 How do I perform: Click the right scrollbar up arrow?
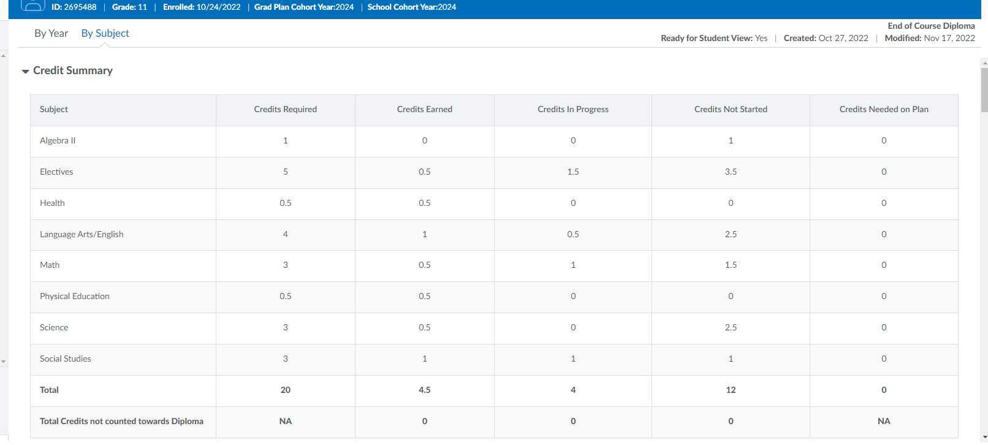(x=984, y=62)
